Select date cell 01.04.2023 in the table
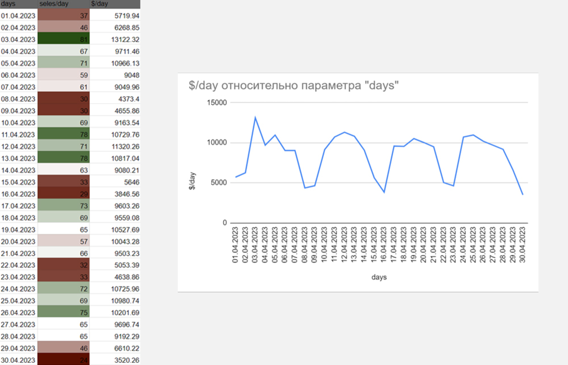Screen dimensions: 568x365 pos(19,16)
